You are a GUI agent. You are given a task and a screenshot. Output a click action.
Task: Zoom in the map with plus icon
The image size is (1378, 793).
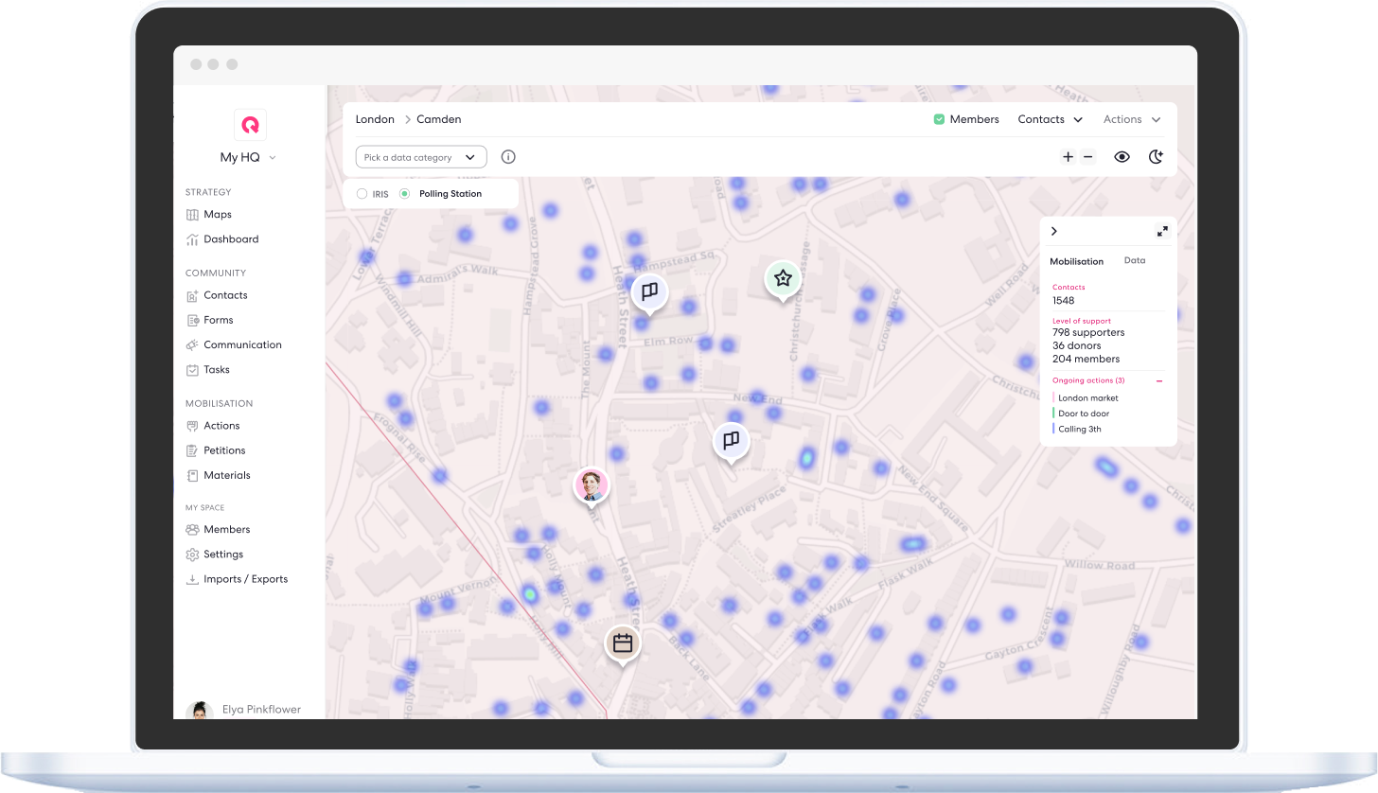click(1068, 157)
